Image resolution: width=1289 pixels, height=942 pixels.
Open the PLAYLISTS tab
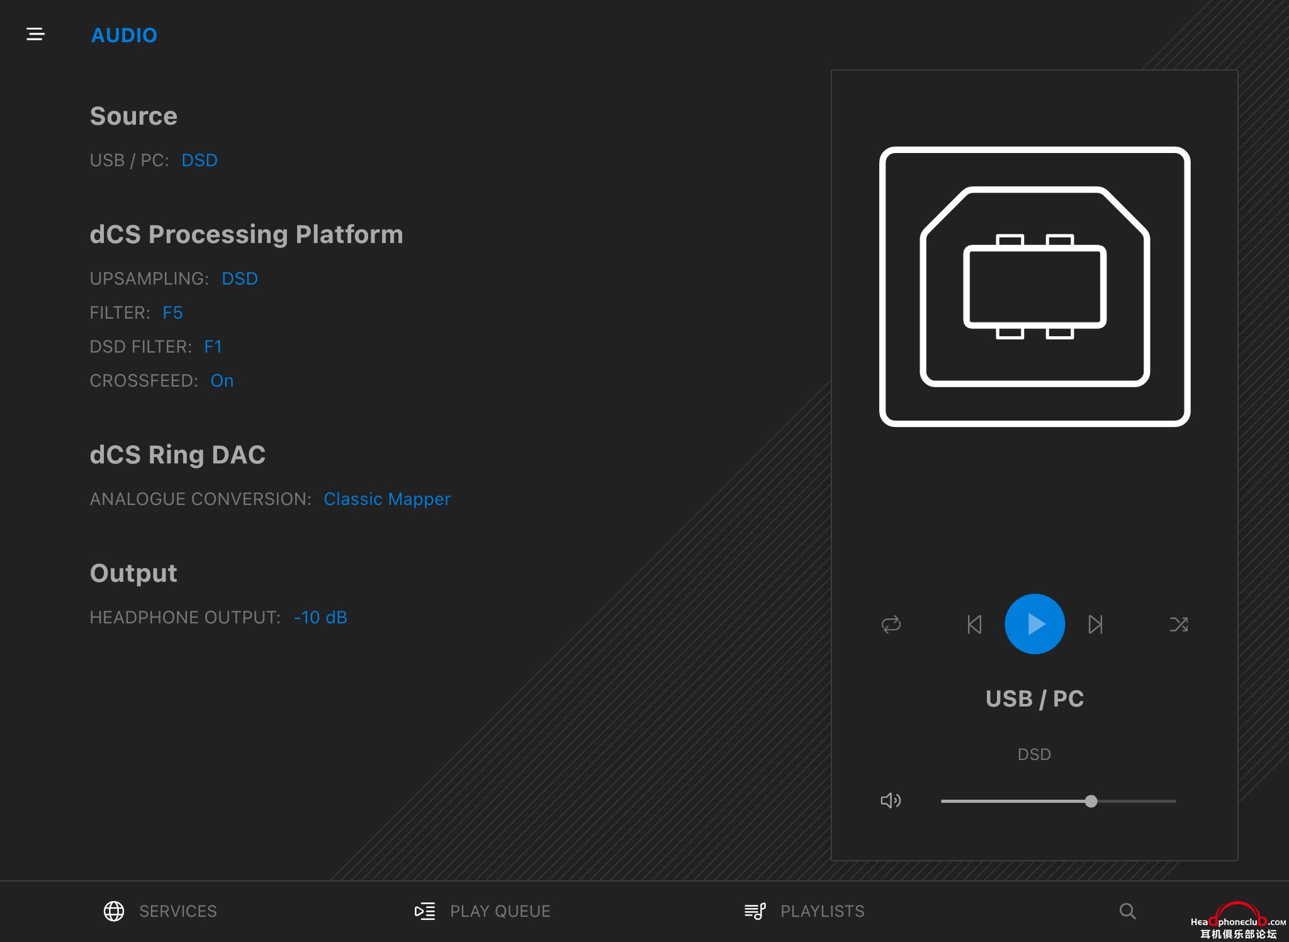(x=804, y=911)
